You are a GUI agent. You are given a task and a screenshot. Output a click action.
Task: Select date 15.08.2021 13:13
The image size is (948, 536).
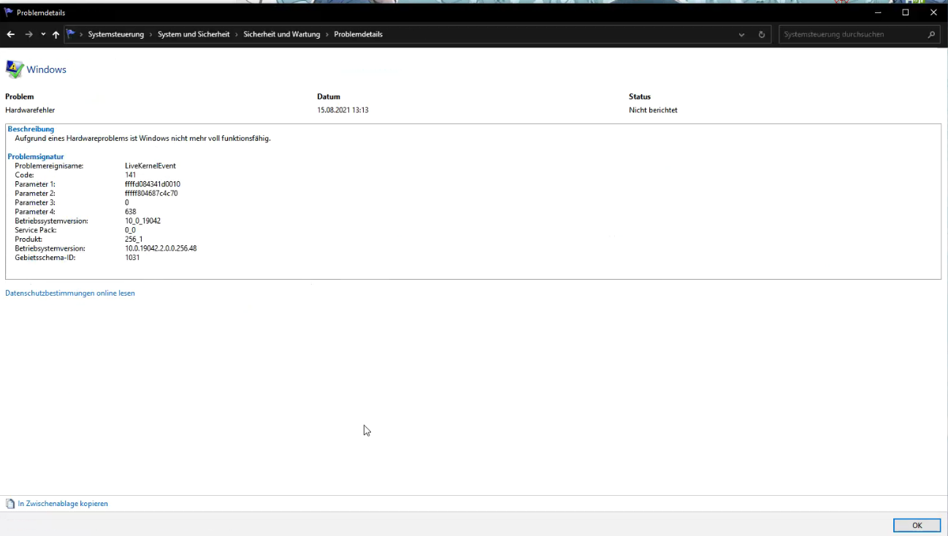coord(343,110)
